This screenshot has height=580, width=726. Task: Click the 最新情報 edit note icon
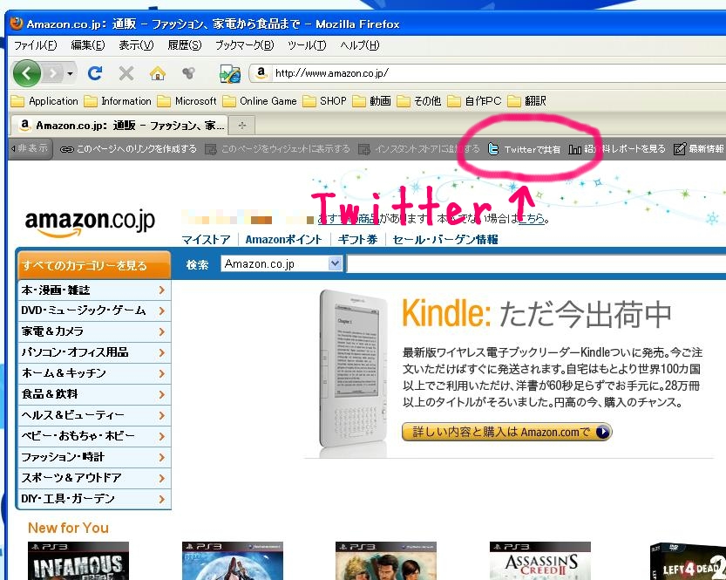click(679, 148)
